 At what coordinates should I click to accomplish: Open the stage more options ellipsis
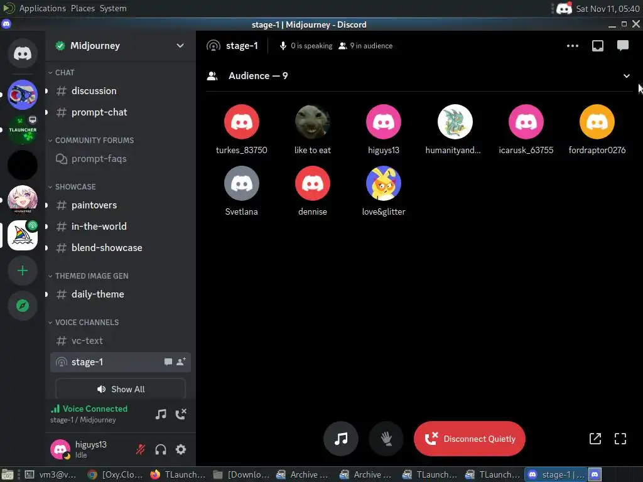[x=573, y=46]
